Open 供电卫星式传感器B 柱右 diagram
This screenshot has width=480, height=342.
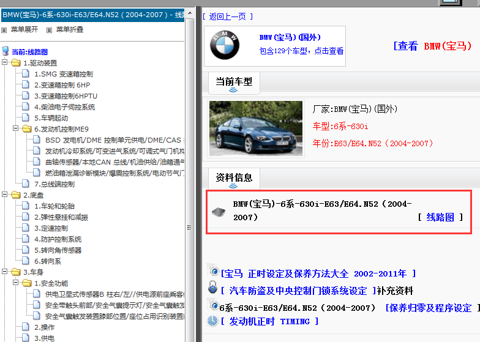(x=115, y=295)
